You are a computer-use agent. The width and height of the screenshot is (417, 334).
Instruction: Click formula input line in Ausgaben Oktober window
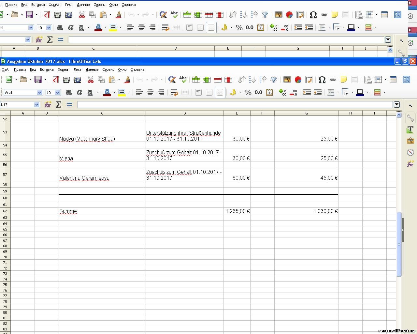pos(235,104)
